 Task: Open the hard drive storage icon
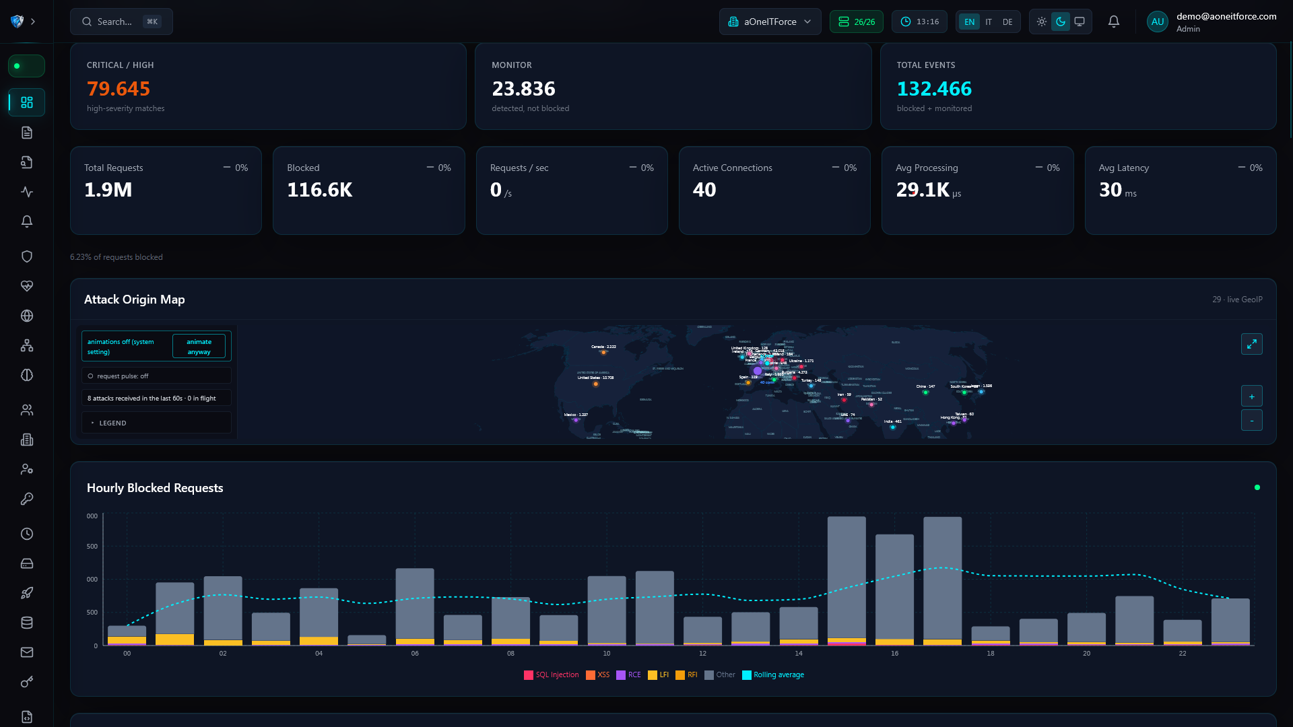[27, 563]
